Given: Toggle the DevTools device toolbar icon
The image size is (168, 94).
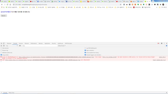Looking at the screenshot, I should coord(4,43).
